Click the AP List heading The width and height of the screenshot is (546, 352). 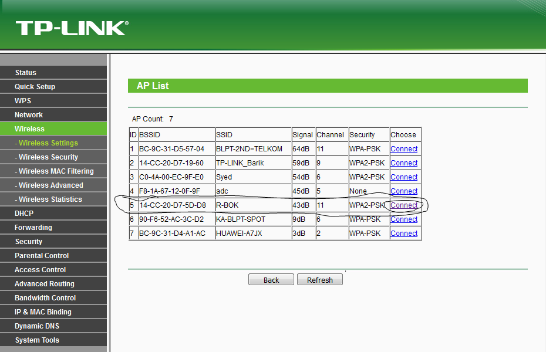pyautogui.click(x=153, y=86)
